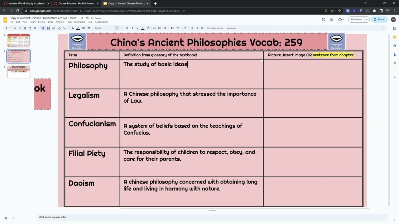Toggle bold formatting

point(127,28)
